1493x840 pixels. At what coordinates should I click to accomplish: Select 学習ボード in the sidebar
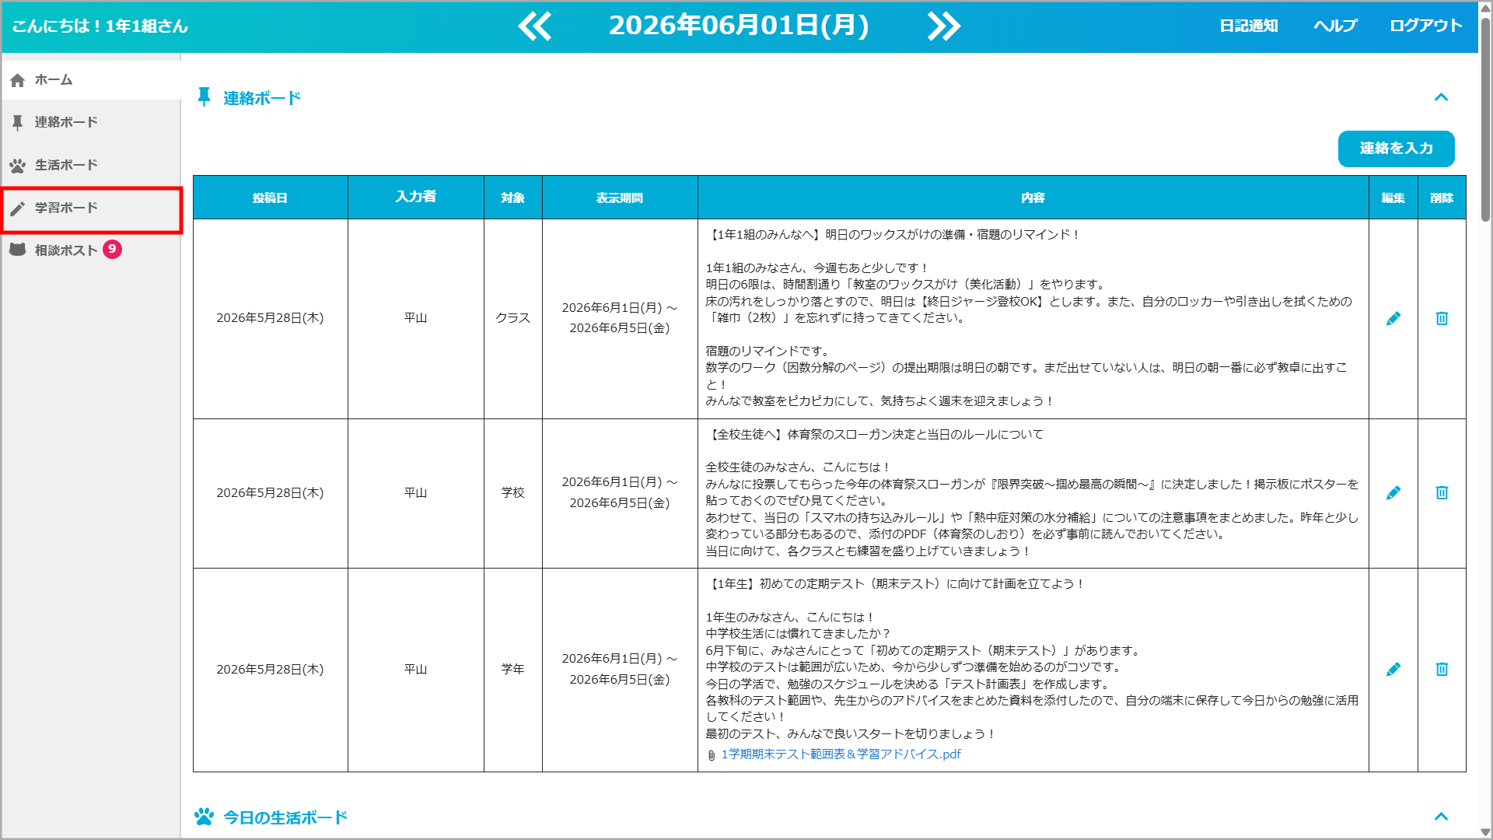click(x=92, y=208)
